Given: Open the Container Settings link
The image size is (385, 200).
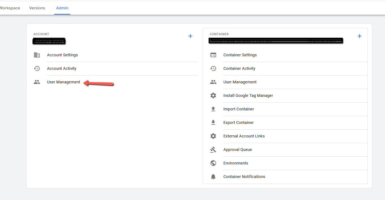Looking at the screenshot, I should point(240,55).
